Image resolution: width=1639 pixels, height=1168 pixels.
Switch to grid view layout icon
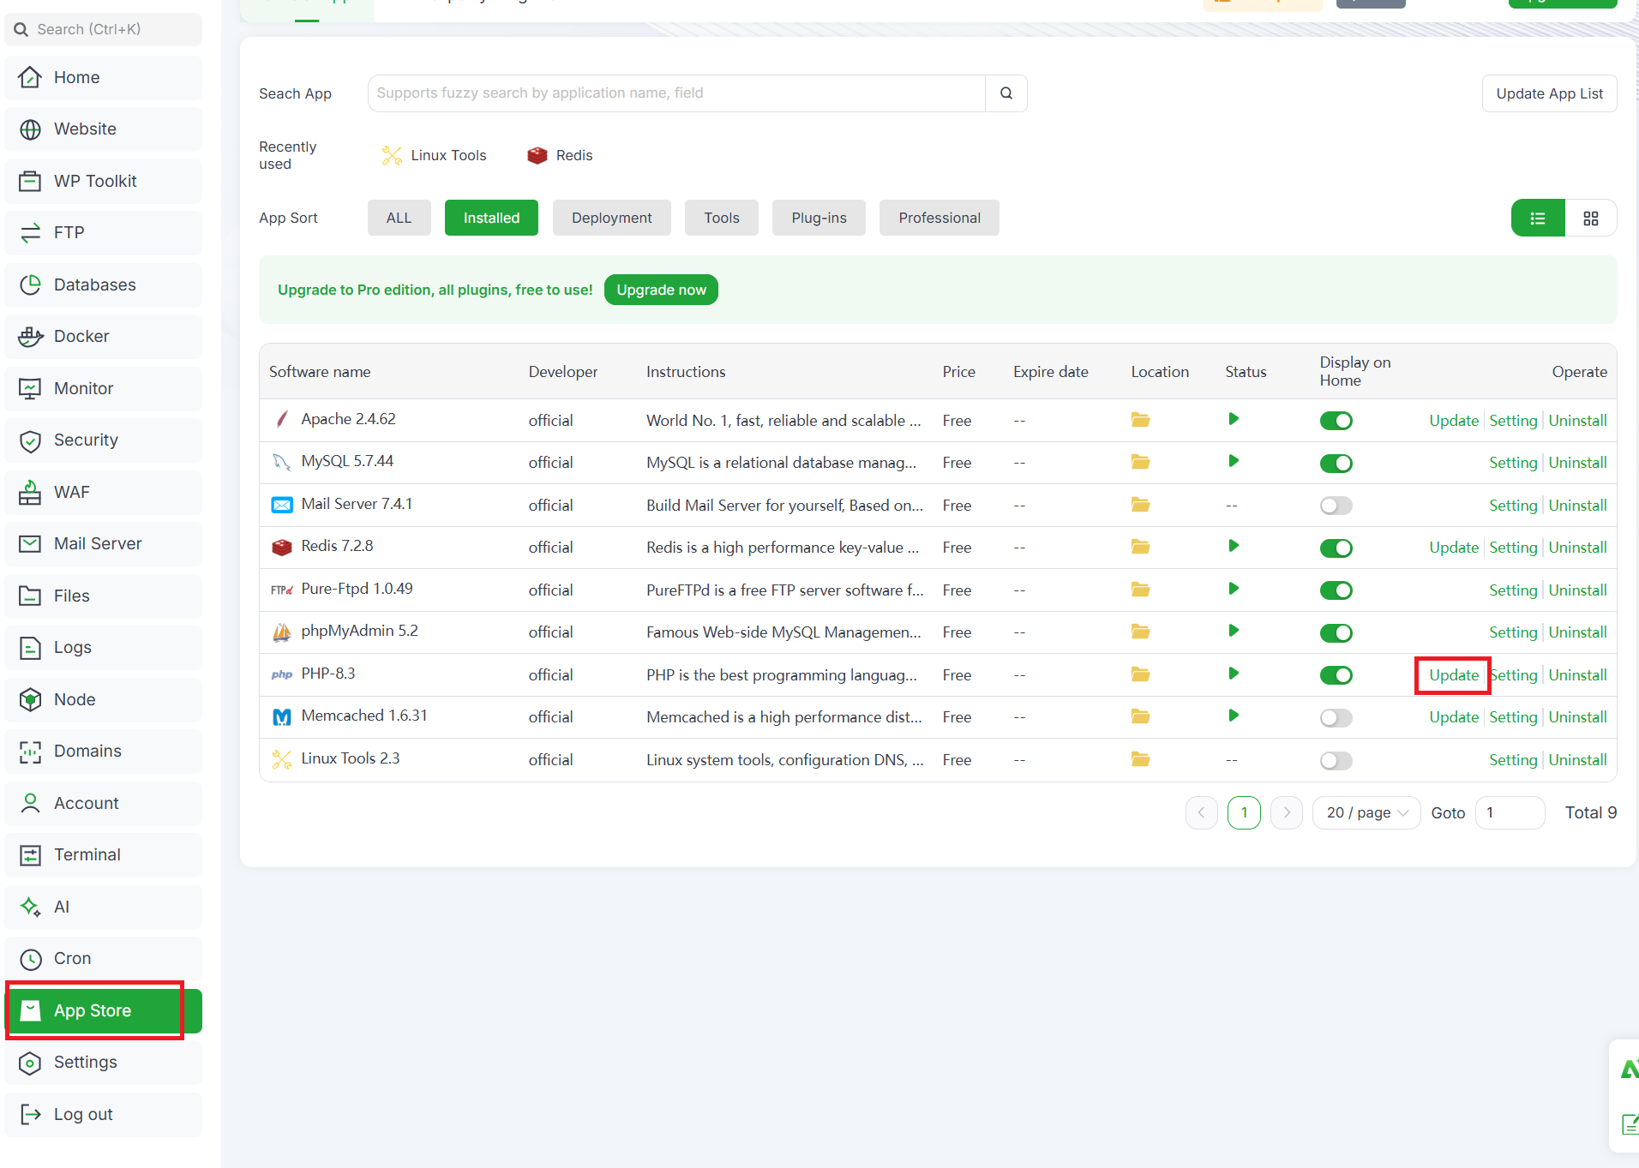1591,218
